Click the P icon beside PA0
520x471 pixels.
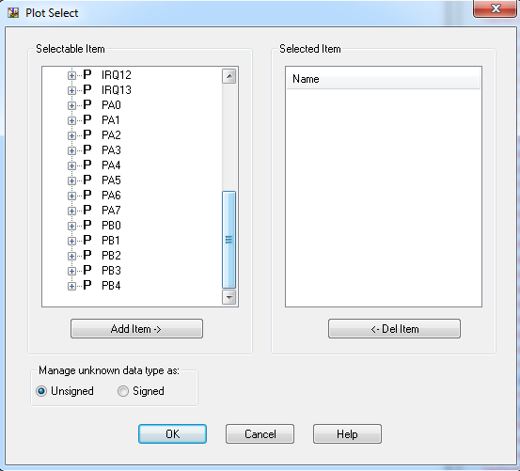click(x=87, y=104)
